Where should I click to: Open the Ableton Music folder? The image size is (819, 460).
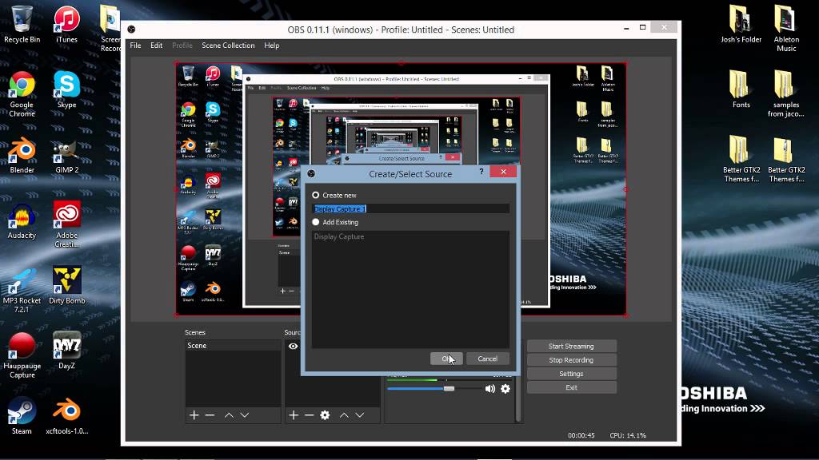coord(786,29)
